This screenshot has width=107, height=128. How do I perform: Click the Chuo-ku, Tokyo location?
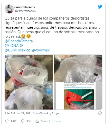tap(49, 113)
